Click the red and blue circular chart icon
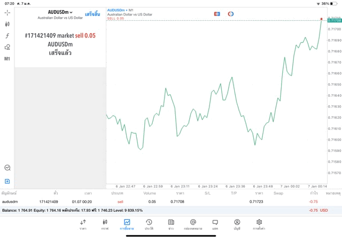 [x=231, y=14]
